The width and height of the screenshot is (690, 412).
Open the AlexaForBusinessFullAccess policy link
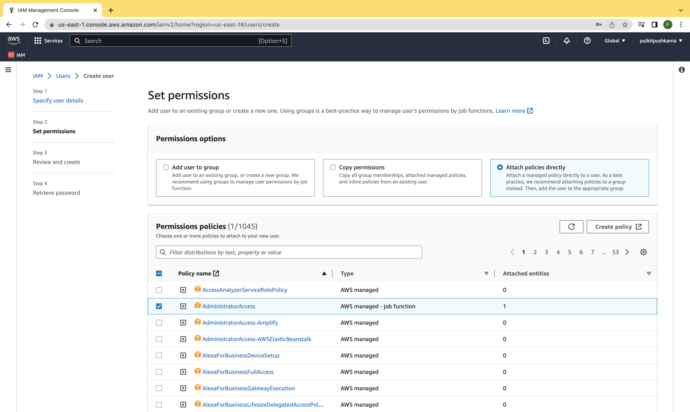238,372
